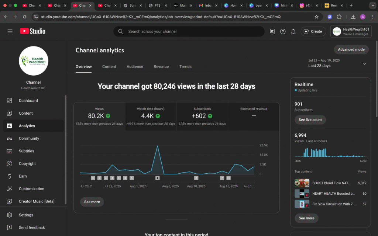Open the HealthWealth101 account switcher
The image size is (378, 236).
(x=351, y=31)
